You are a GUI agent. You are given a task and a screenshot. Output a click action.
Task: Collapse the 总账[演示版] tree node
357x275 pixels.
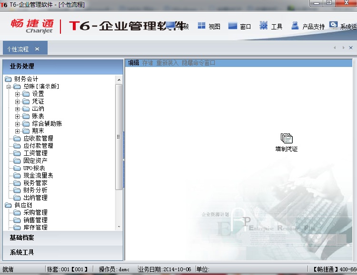9,86
